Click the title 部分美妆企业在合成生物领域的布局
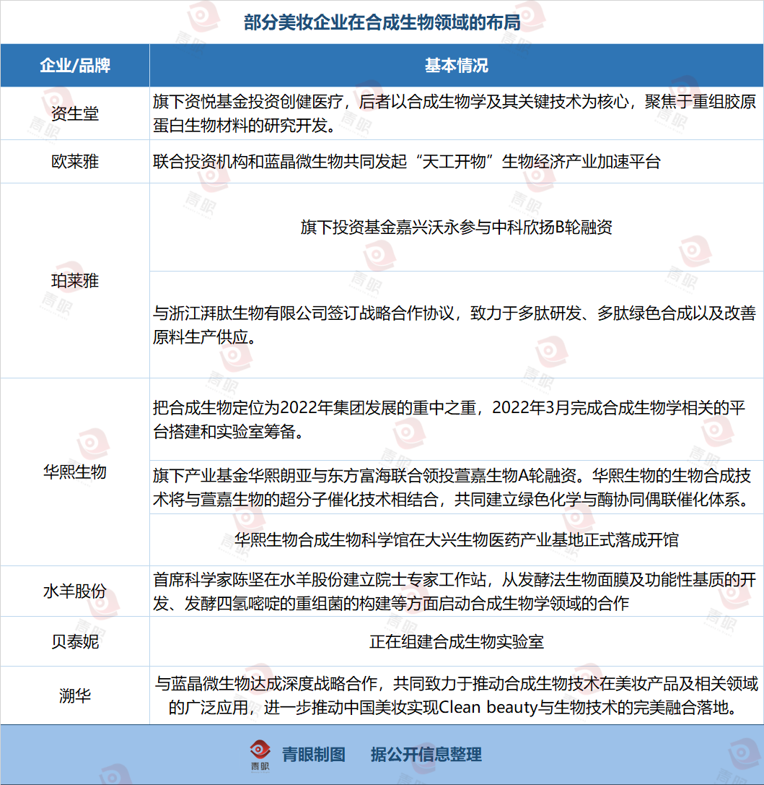 tap(382, 22)
